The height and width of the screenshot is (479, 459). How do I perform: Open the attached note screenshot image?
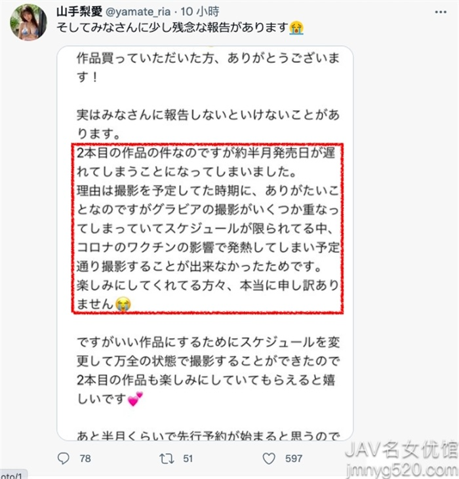tap(205, 243)
